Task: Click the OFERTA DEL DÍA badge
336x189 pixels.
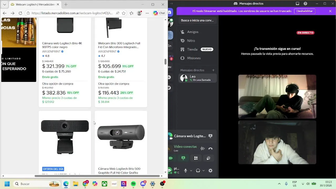Action: coord(53,169)
